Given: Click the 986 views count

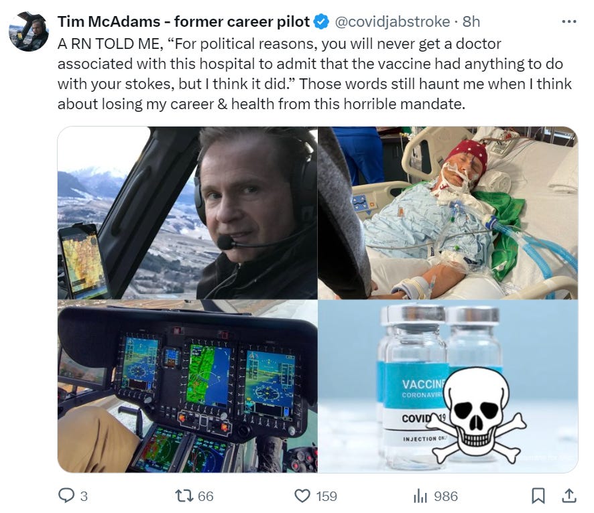Looking at the screenshot, I should 446,496.
